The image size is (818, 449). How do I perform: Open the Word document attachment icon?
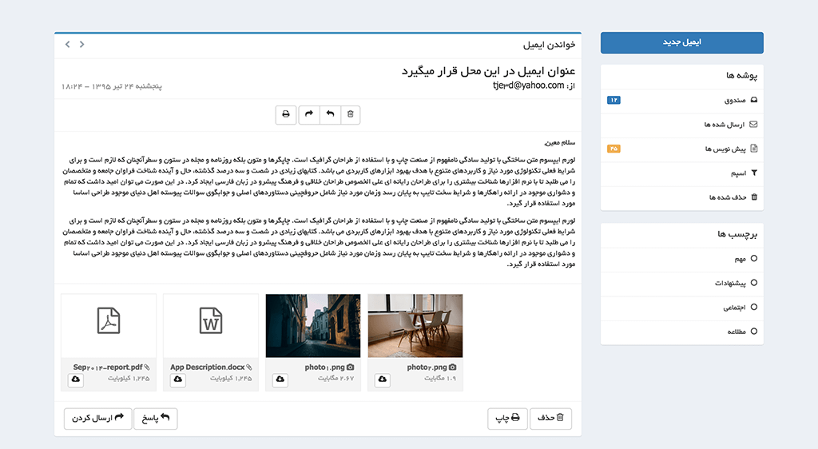coord(211,320)
